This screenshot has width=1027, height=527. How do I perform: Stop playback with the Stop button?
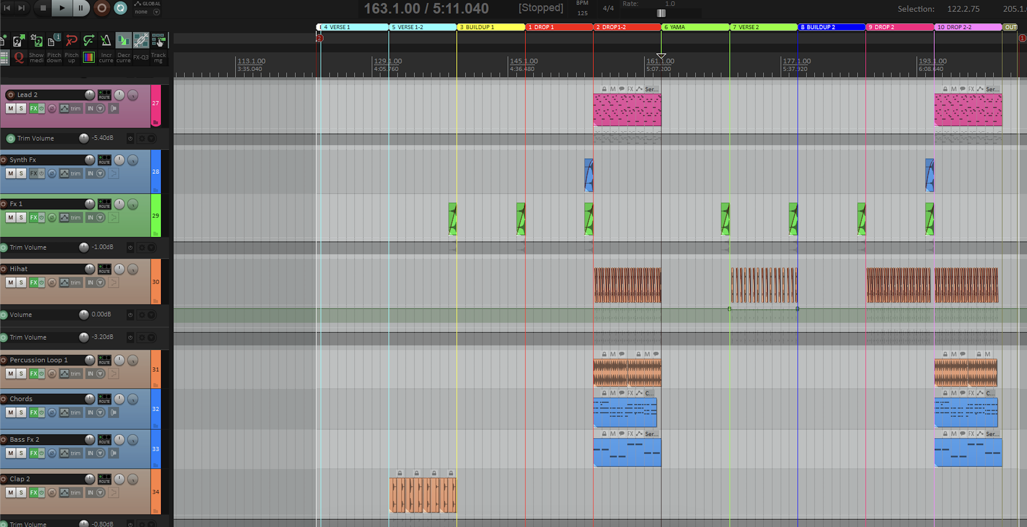(x=43, y=8)
